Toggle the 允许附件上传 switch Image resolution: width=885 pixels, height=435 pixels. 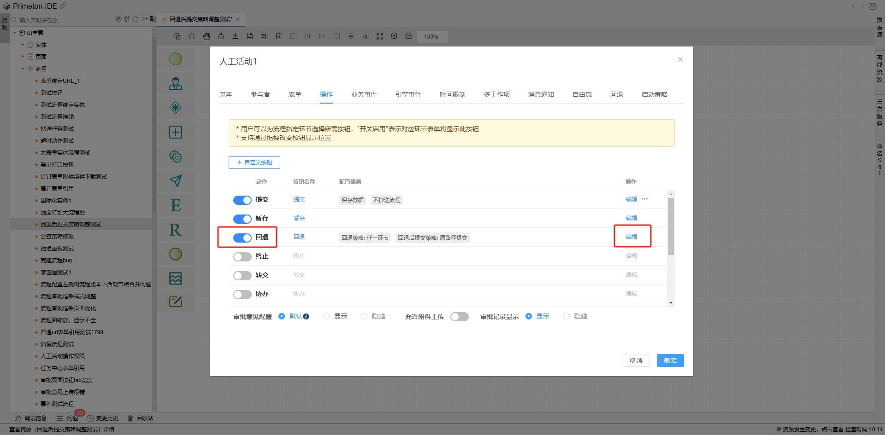(459, 317)
